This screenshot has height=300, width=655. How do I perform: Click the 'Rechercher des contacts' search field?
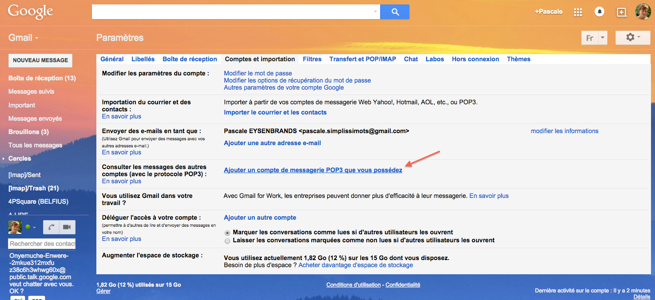[41, 244]
